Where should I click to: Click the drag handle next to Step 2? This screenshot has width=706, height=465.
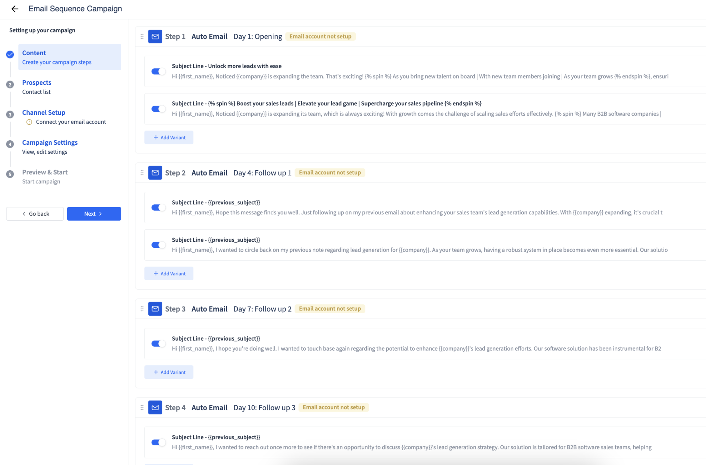(x=142, y=173)
